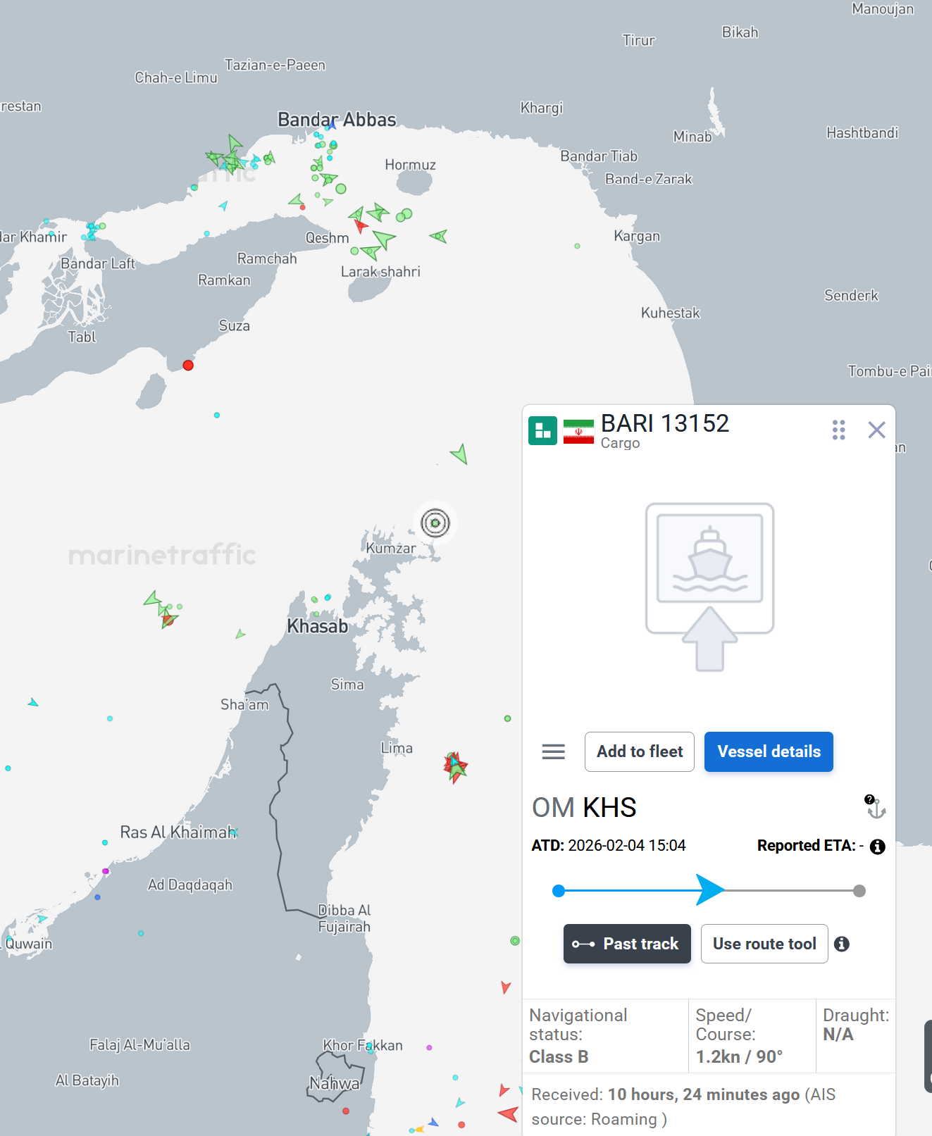Click the Khasab map label
Viewport: 932px width, 1136px height.
(x=317, y=626)
